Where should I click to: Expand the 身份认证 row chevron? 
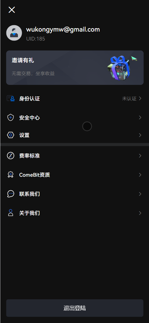(140, 98)
